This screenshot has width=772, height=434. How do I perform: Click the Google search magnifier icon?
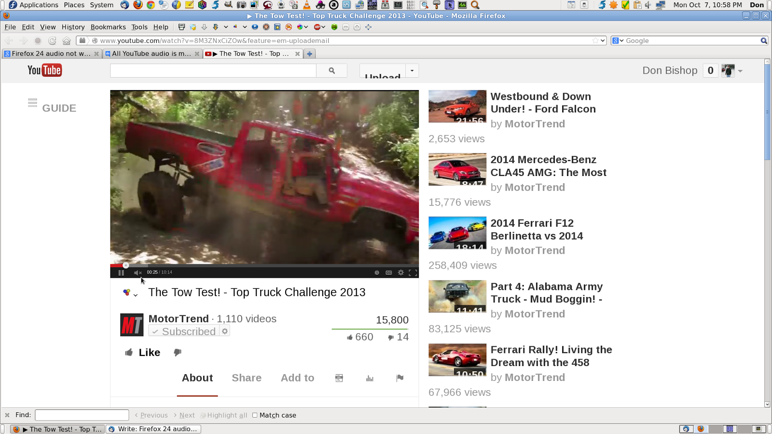click(x=764, y=41)
